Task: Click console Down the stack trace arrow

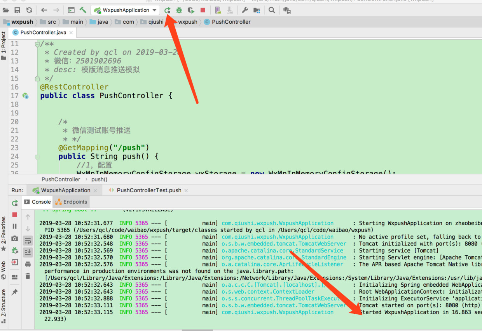Action: 28,228
